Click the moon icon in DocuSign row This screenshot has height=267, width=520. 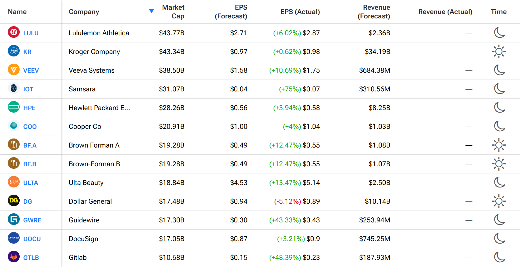[499, 238]
